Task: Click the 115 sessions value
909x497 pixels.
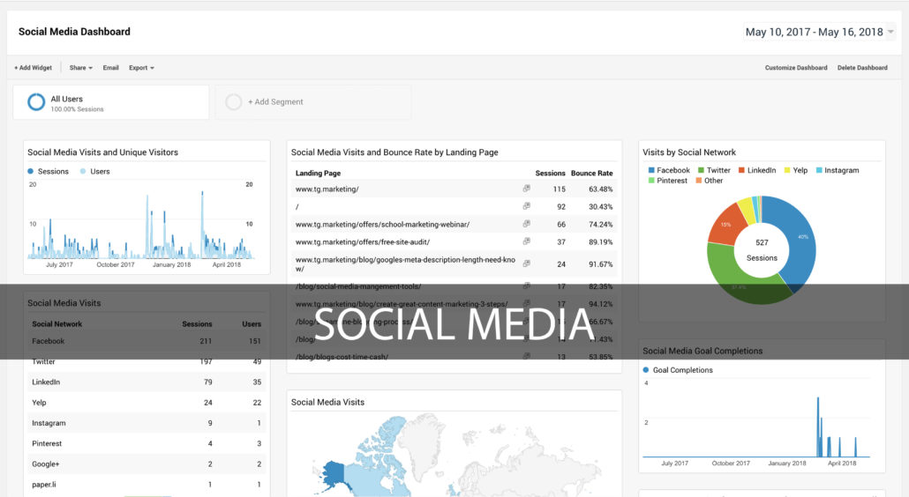Action: point(559,189)
